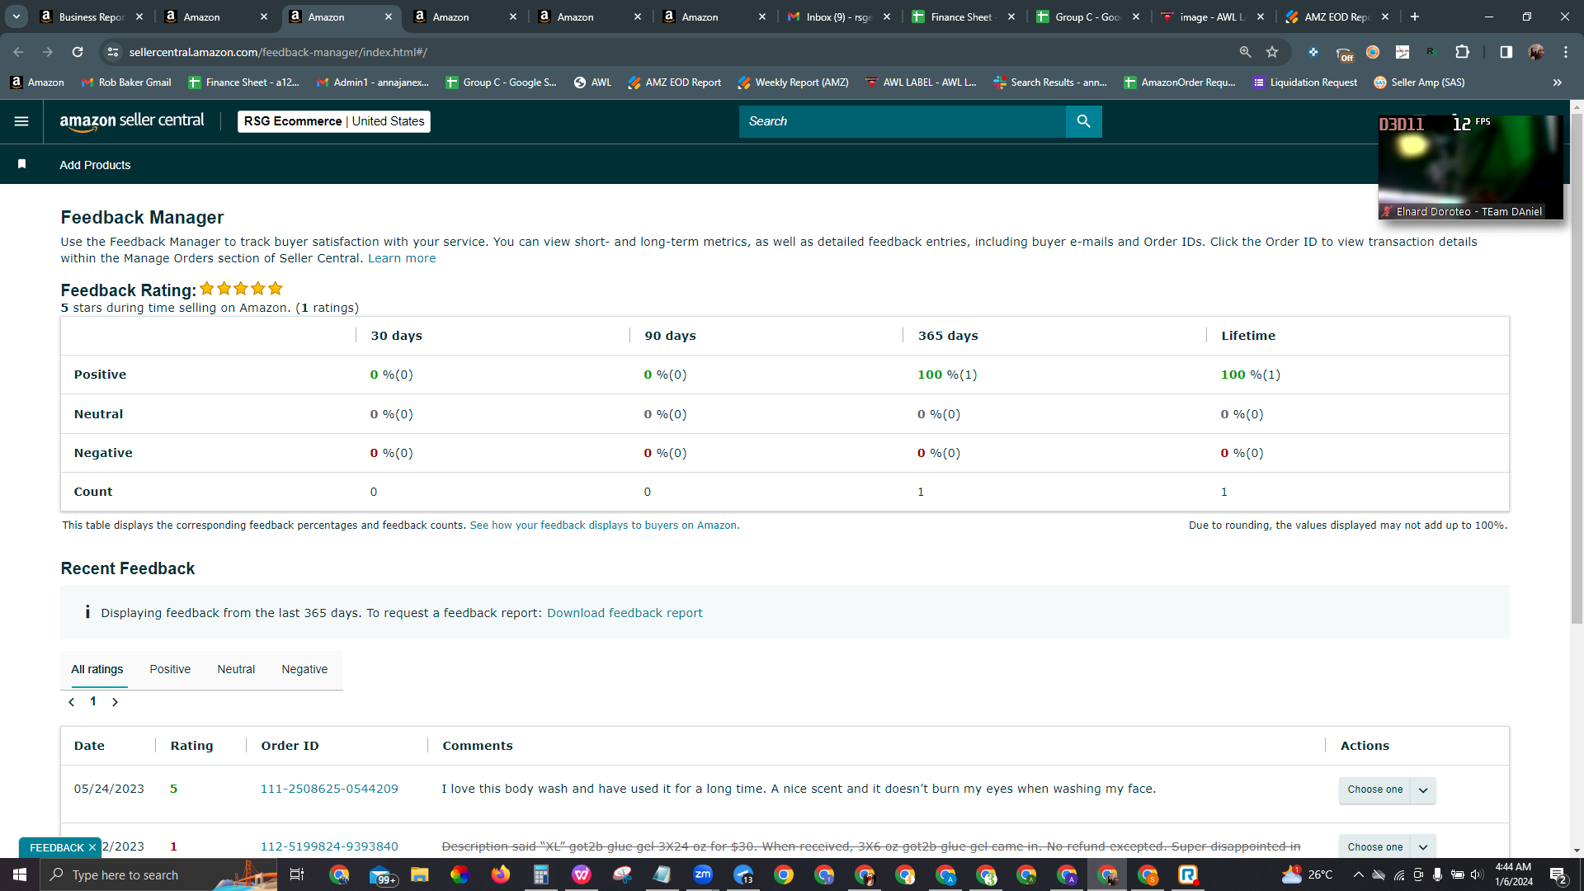1584x891 pixels.
Task: Expand actions dropdown for order 111-2508625-0544209
Action: pos(1423,790)
